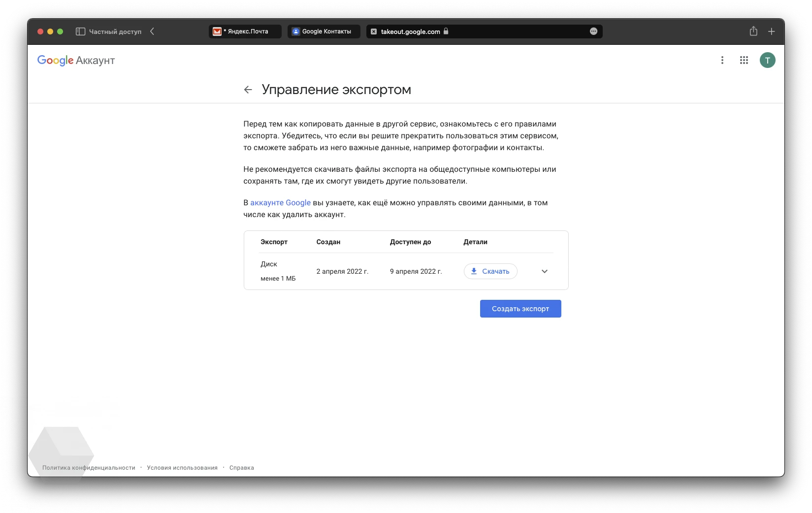Open Политика конфиденциальности footer link
The width and height of the screenshot is (812, 513).
click(x=89, y=468)
